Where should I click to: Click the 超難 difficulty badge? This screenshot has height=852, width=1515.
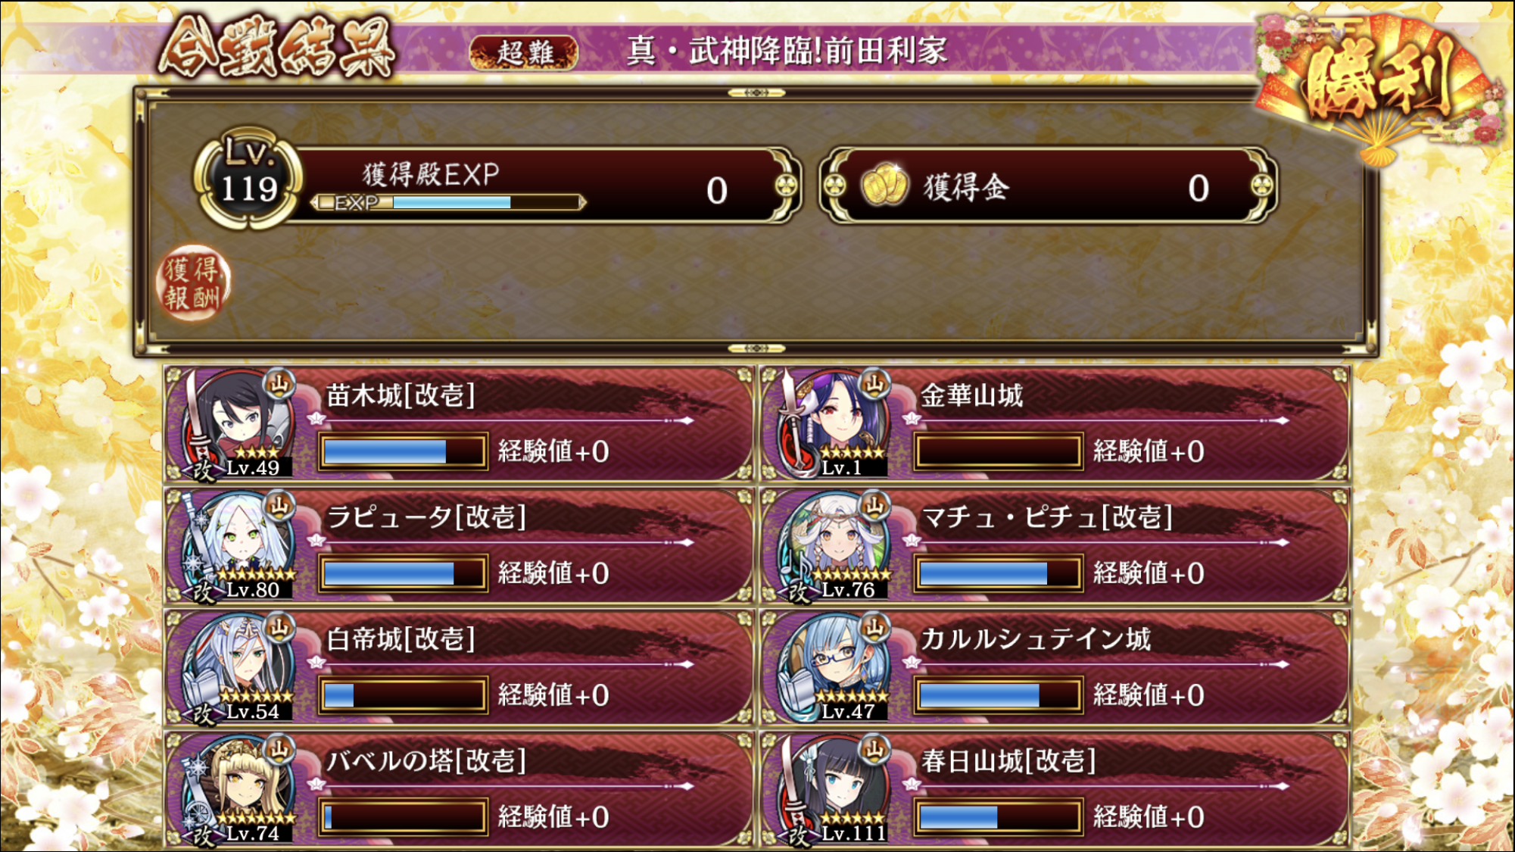tap(524, 52)
